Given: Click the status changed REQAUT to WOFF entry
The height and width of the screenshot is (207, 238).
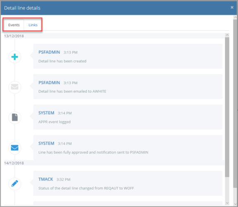Looking at the screenshot, I should coord(128,183).
